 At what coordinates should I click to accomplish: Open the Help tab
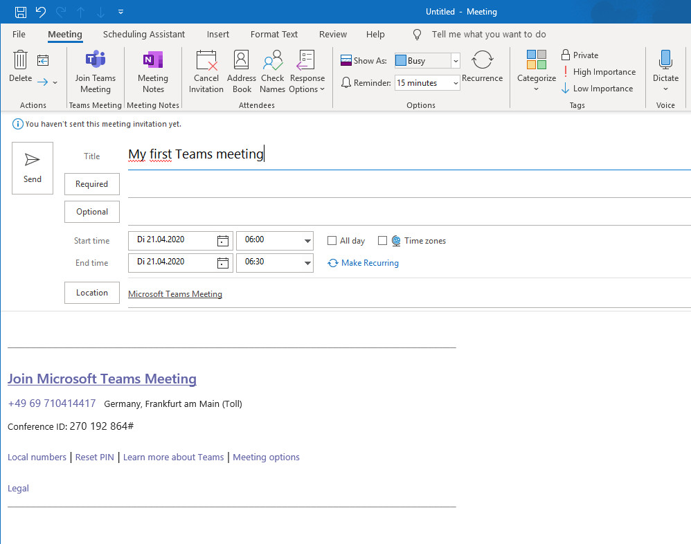tap(375, 35)
